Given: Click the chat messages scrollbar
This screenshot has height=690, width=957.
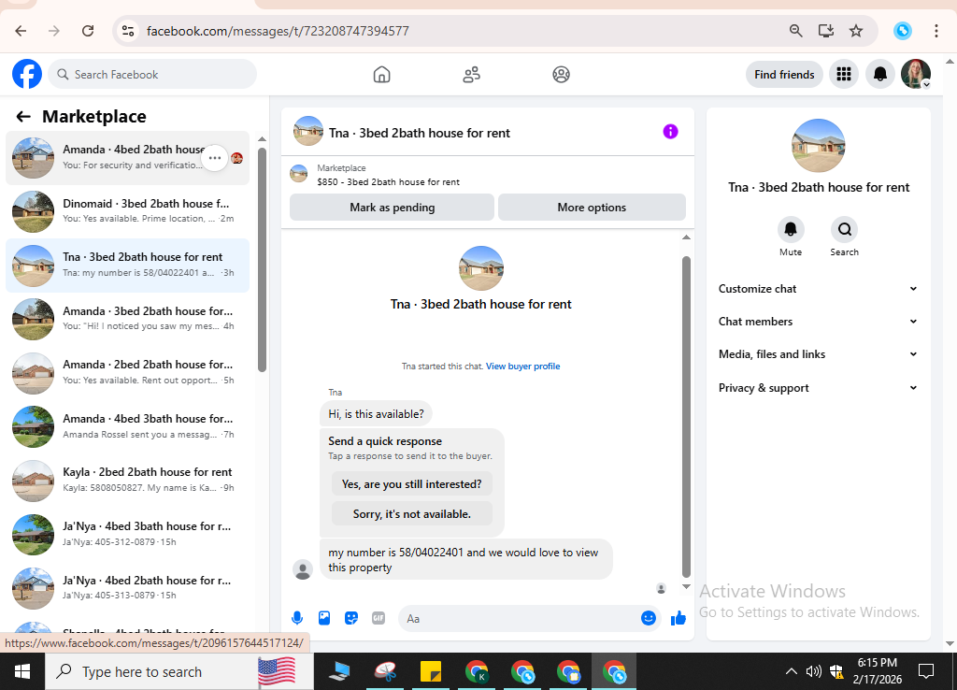Looking at the screenshot, I should click(686, 417).
